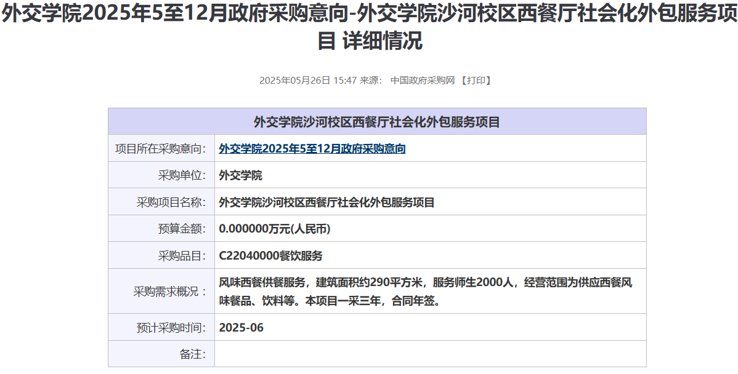
Task: Click the empty 备注 value cell
Action: (430, 354)
